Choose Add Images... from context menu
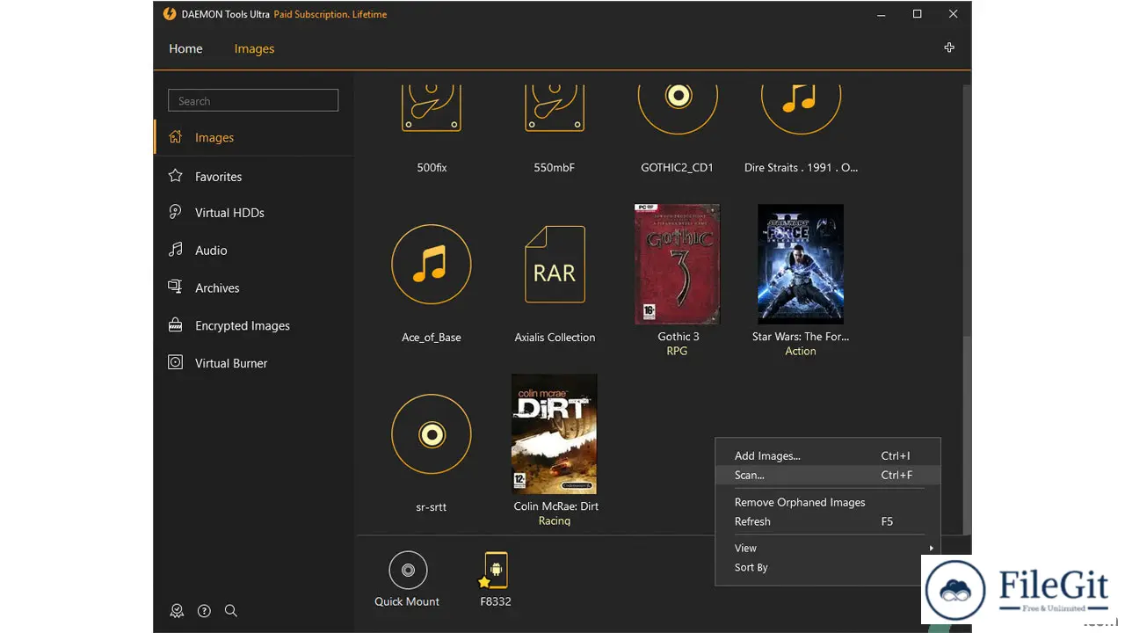Screen dimensions: 1125x633 pos(828,455)
